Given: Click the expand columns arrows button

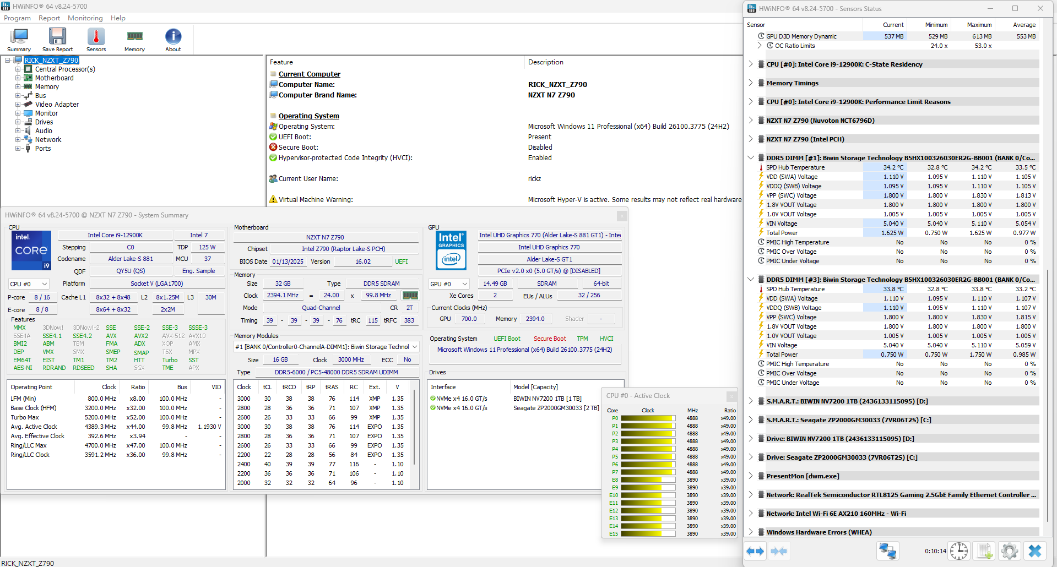Looking at the screenshot, I should (x=755, y=551).
